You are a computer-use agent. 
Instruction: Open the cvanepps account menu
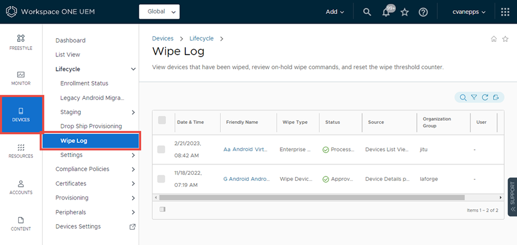pyautogui.click(x=469, y=12)
